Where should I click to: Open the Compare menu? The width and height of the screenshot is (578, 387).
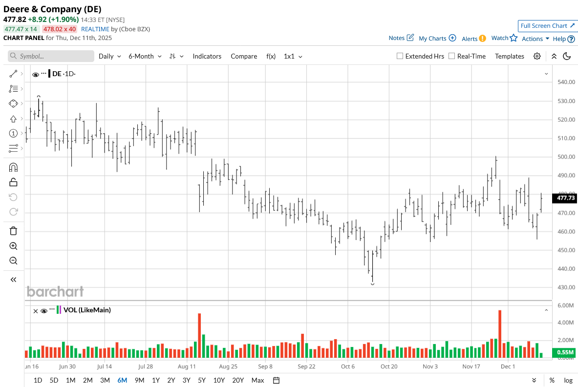(244, 56)
